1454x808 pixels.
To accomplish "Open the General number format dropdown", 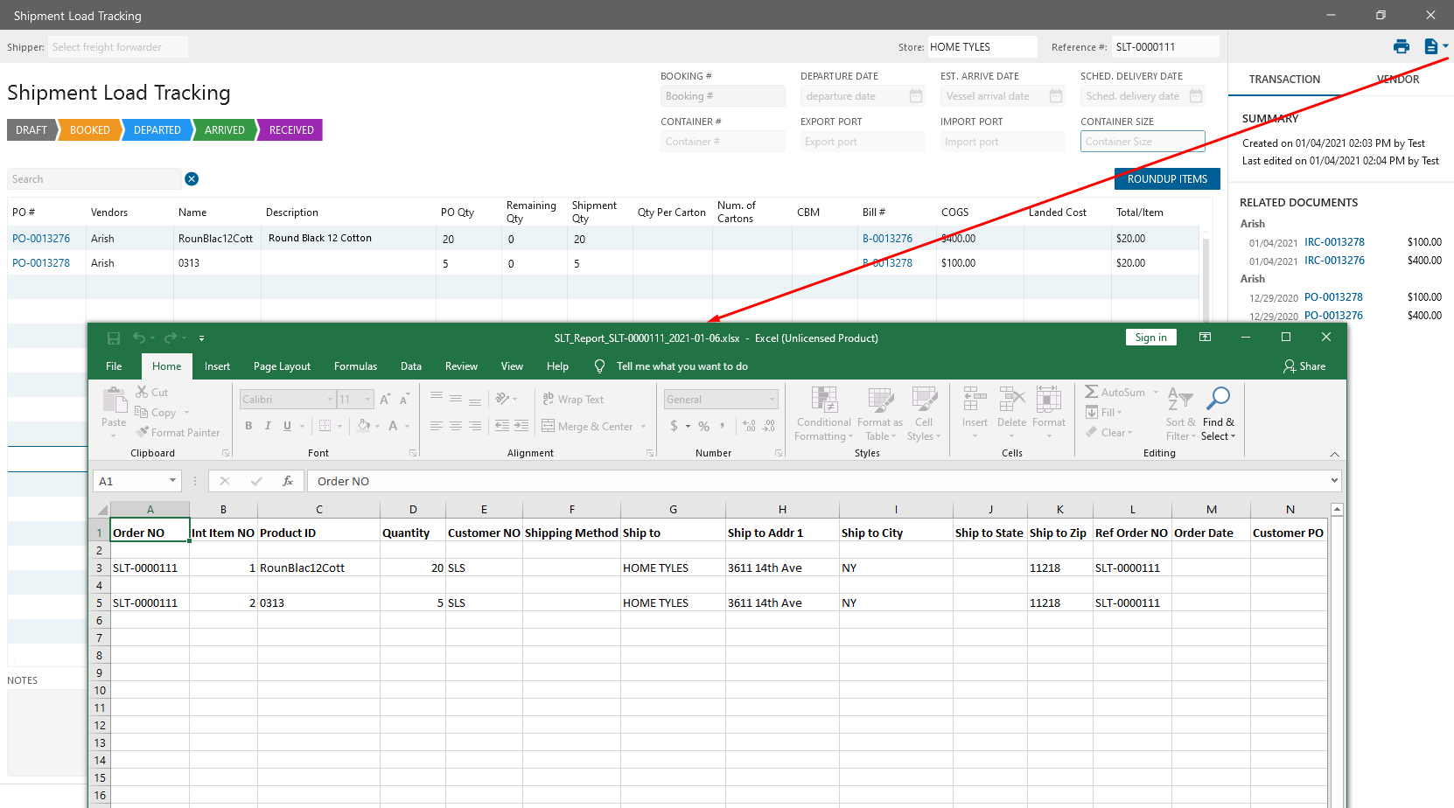I will 772,400.
